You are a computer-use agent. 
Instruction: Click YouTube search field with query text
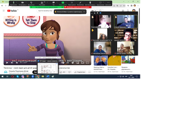[x=46, y=11]
